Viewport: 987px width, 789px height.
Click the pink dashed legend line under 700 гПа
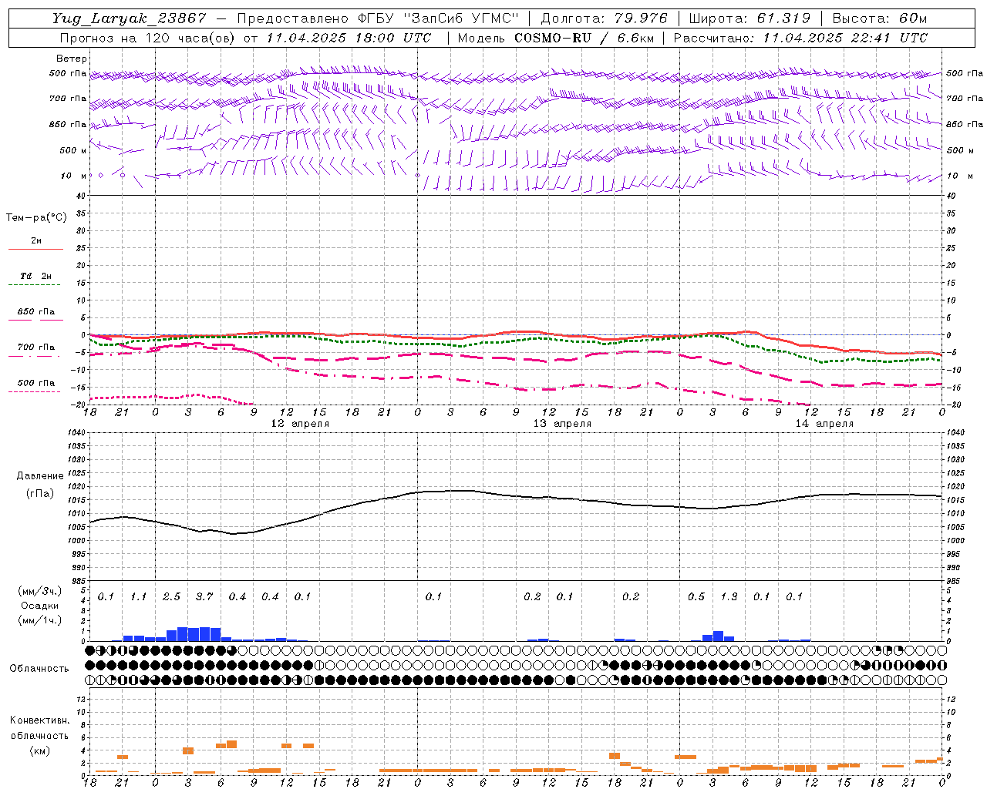pyautogui.click(x=35, y=356)
